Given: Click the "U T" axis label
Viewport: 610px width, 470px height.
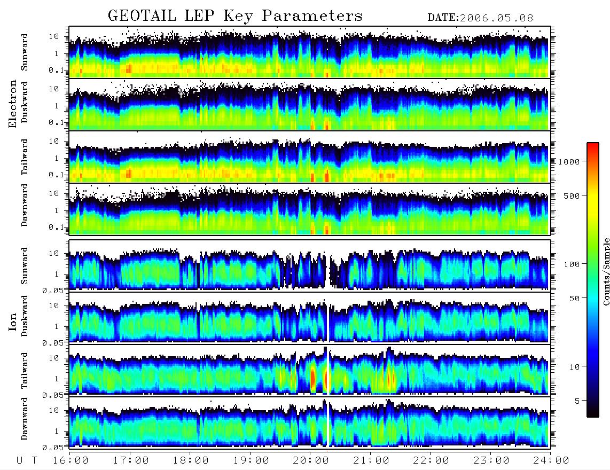Looking at the screenshot, I should pyautogui.click(x=27, y=461).
